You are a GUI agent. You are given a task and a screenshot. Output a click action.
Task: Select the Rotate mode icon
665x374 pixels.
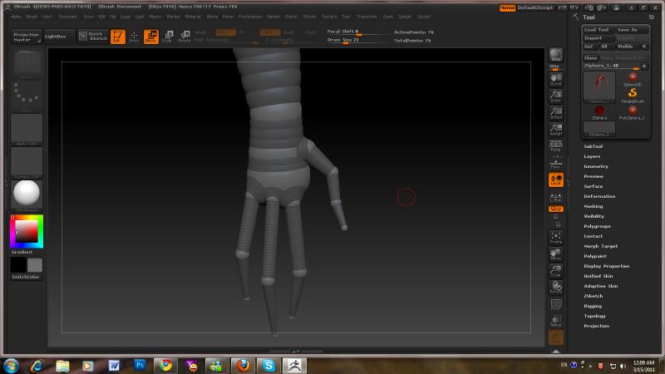click(x=184, y=37)
